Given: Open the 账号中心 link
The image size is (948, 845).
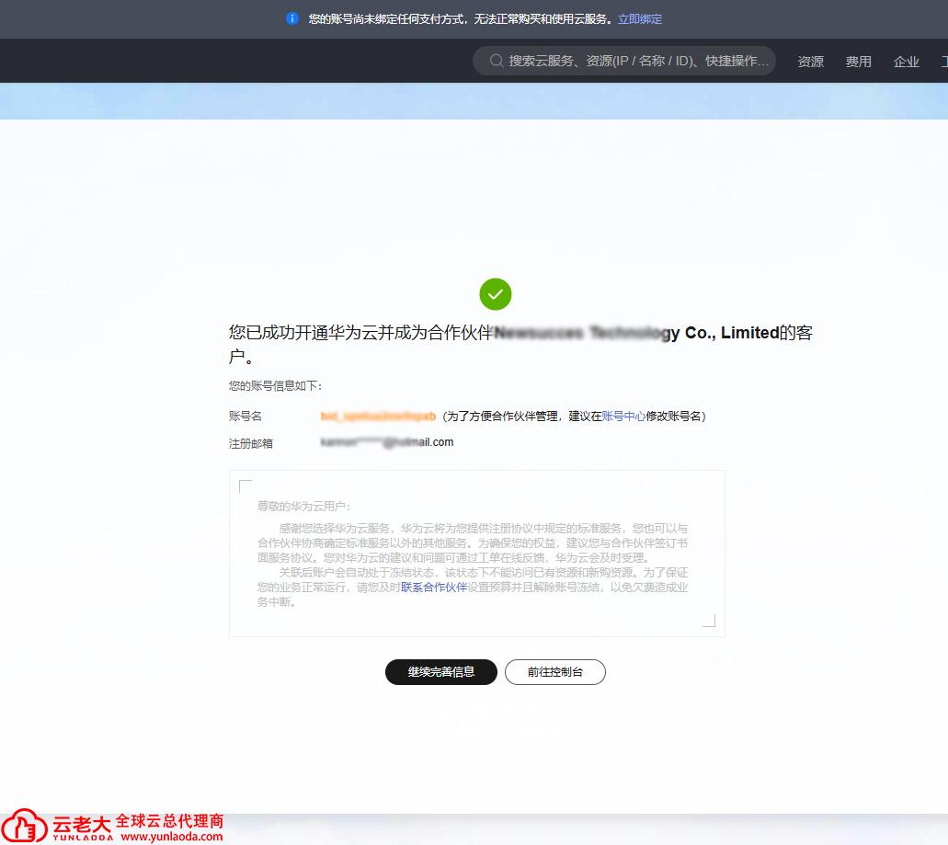Looking at the screenshot, I should [x=623, y=417].
